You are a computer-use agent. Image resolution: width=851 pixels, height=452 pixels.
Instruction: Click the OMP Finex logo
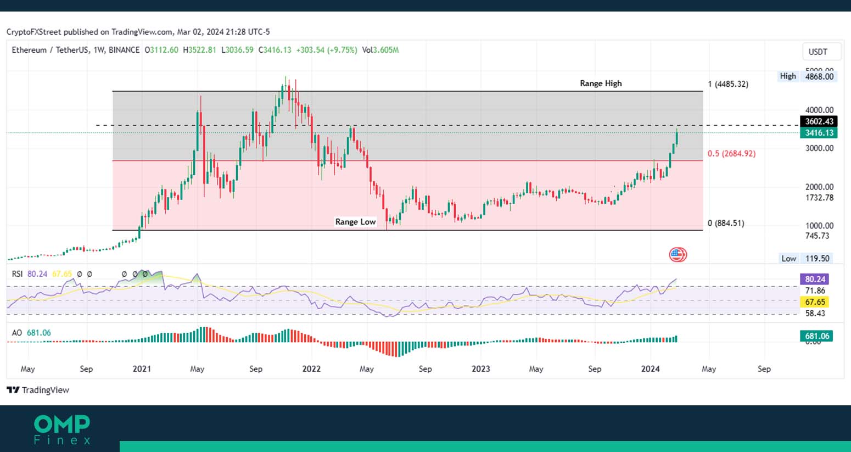click(x=62, y=430)
